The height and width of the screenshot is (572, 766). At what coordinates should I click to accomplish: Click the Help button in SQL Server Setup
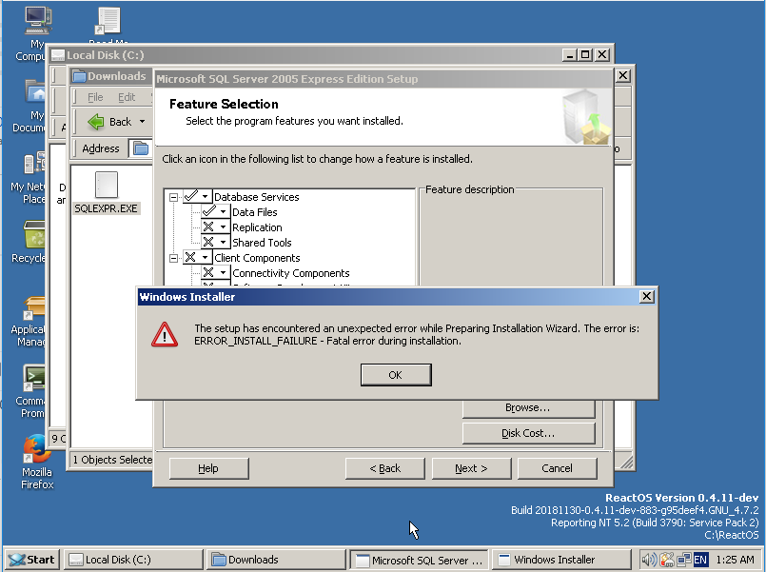[208, 468]
